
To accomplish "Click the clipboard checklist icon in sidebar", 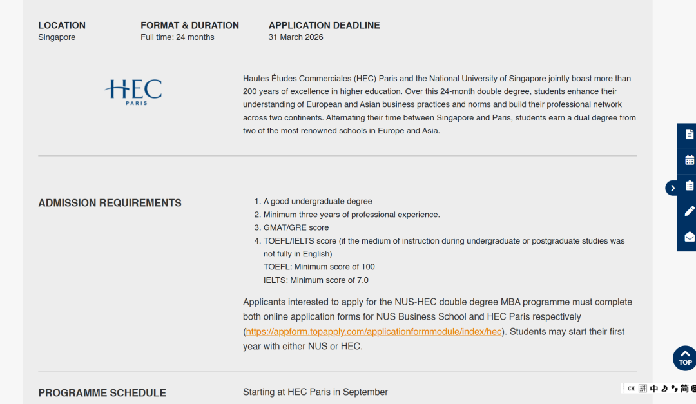I will point(689,186).
